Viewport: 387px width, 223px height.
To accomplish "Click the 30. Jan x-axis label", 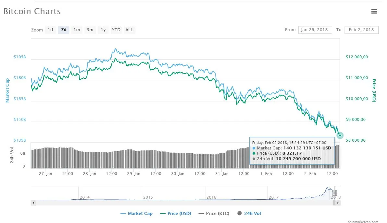I will point(178,173).
